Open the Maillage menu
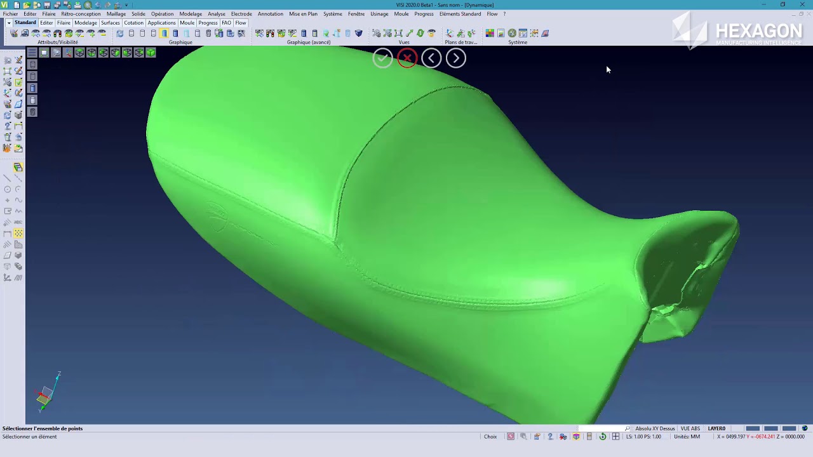 [116, 14]
